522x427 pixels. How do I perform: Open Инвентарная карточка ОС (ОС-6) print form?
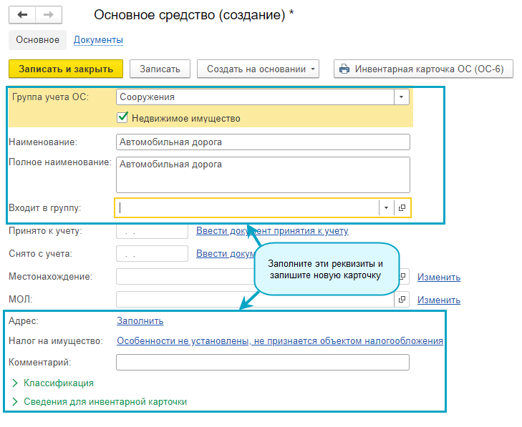pyautogui.click(x=423, y=69)
